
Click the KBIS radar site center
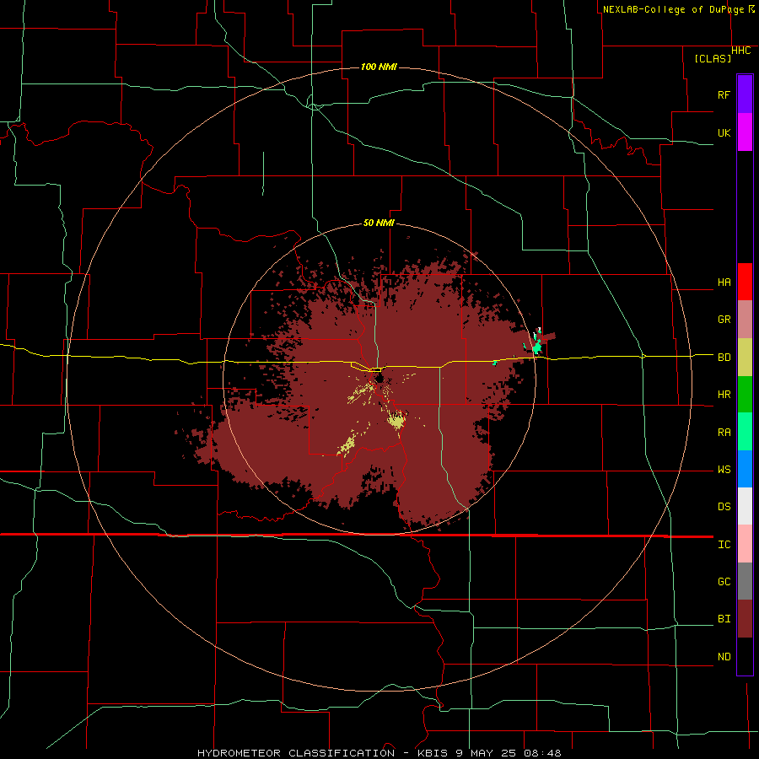pyautogui.click(x=379, y=377)
